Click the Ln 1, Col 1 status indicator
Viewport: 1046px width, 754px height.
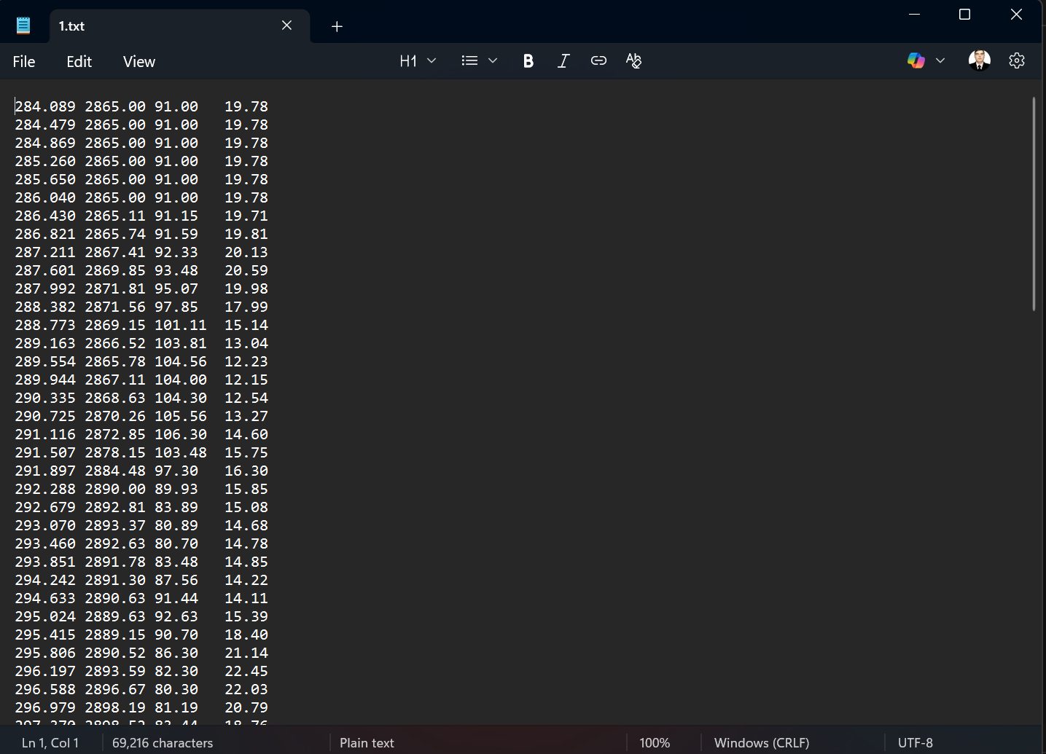[50, 743]
